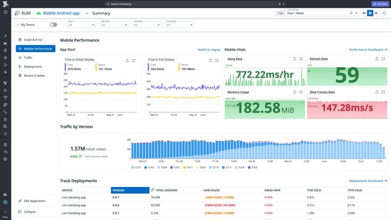This screenshot has width=391, height=220.
Task: Export the Slow Frames Rate widget
Action: pos(377,92)
